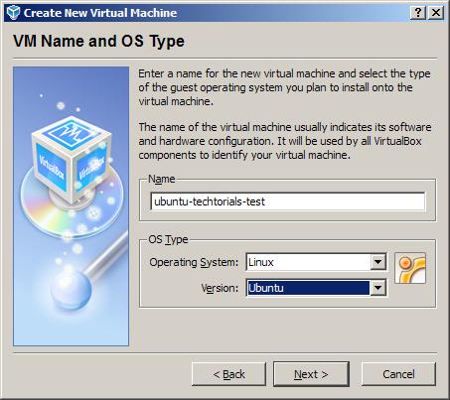450x400 pixels.
Task: Go to previous step with Back button
Action: 228,374
